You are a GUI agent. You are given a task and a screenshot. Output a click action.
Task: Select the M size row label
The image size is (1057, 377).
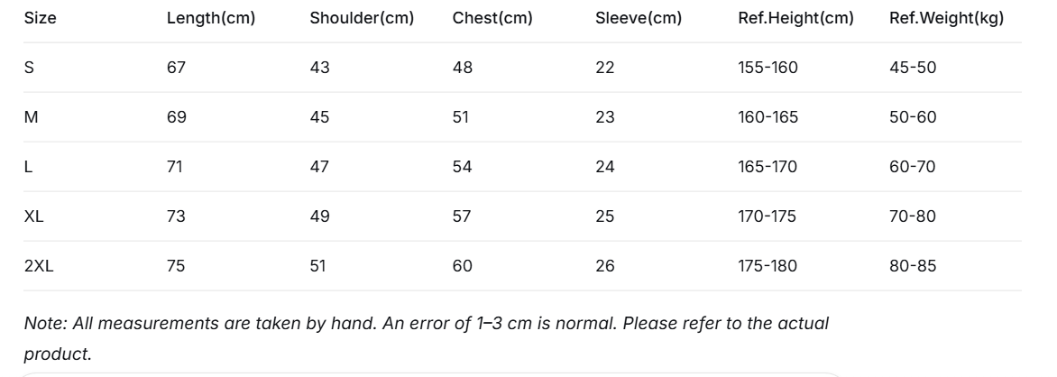31,117
